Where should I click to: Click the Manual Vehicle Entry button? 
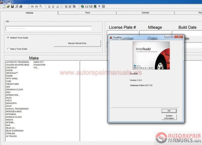[77, 43]
